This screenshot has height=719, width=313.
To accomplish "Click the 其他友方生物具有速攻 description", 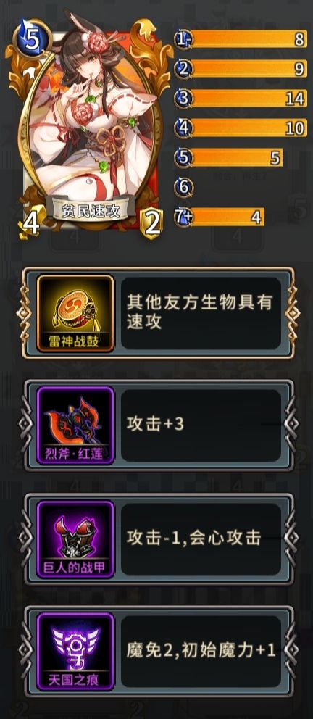I will (x=200, y=312).
